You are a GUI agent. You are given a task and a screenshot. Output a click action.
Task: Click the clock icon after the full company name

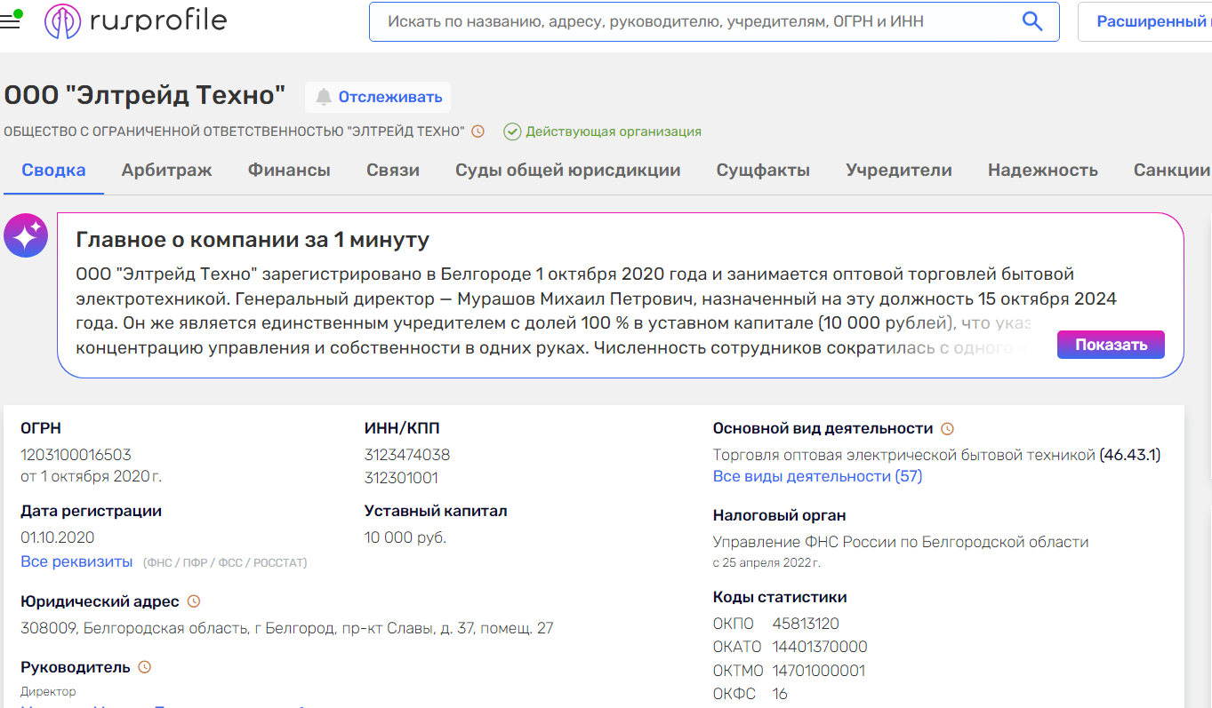(x=478, y=131)
